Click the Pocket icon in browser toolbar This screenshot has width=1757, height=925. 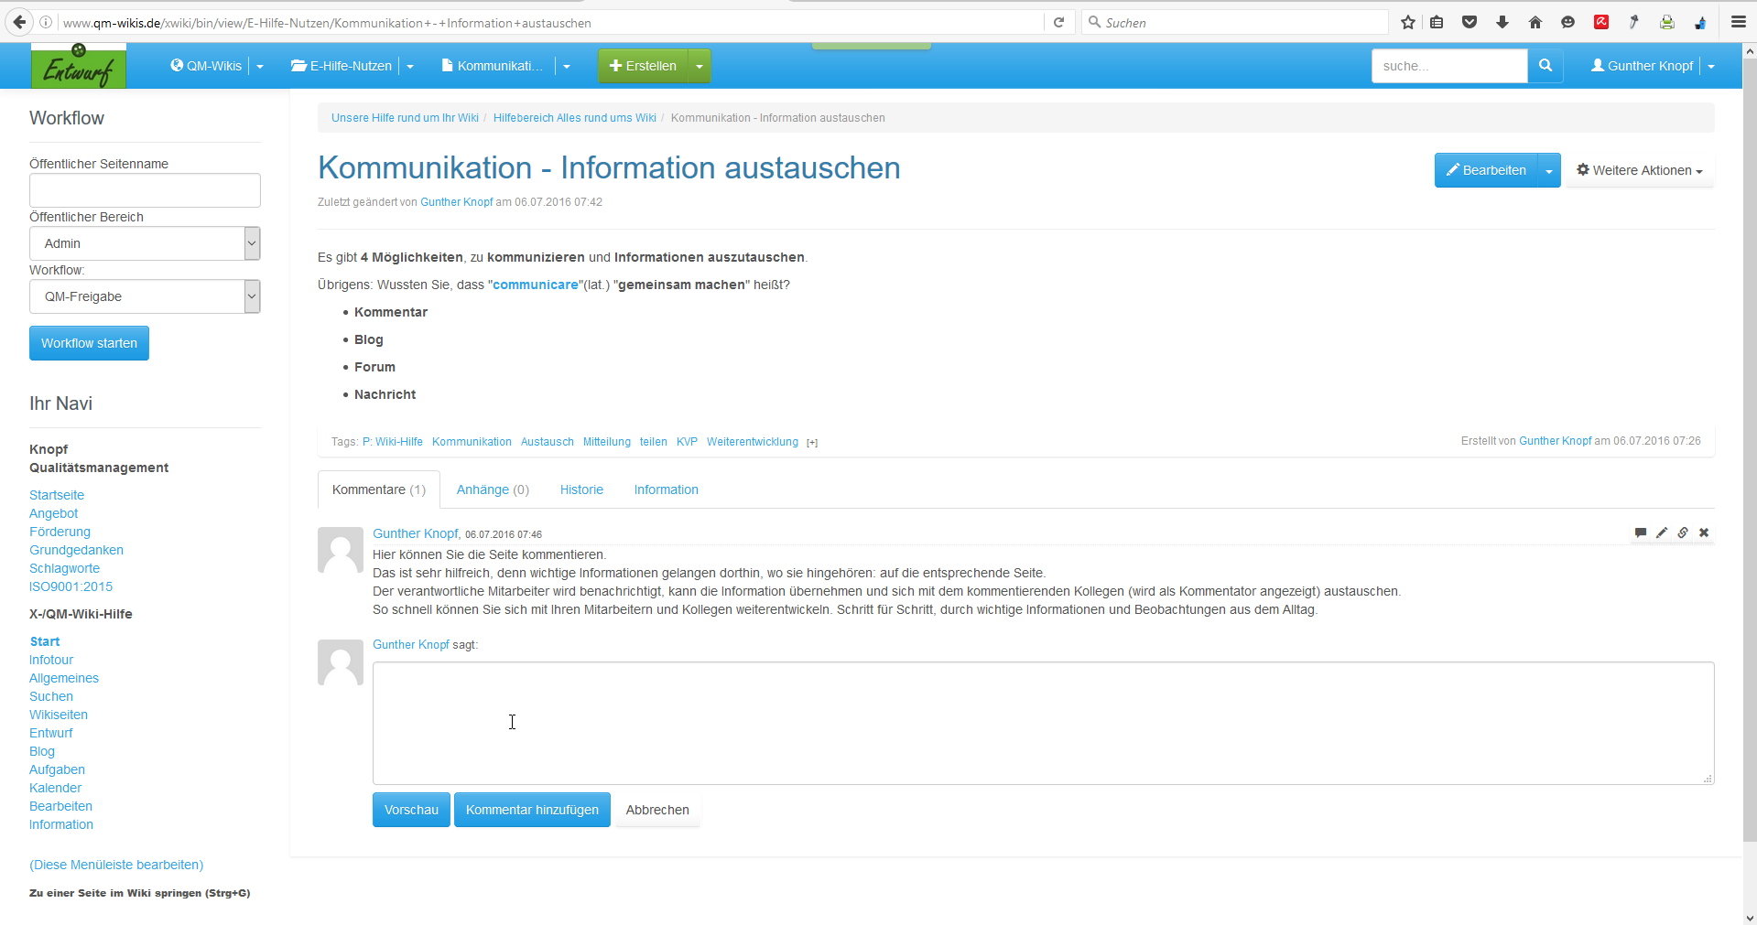[1470, 23]
